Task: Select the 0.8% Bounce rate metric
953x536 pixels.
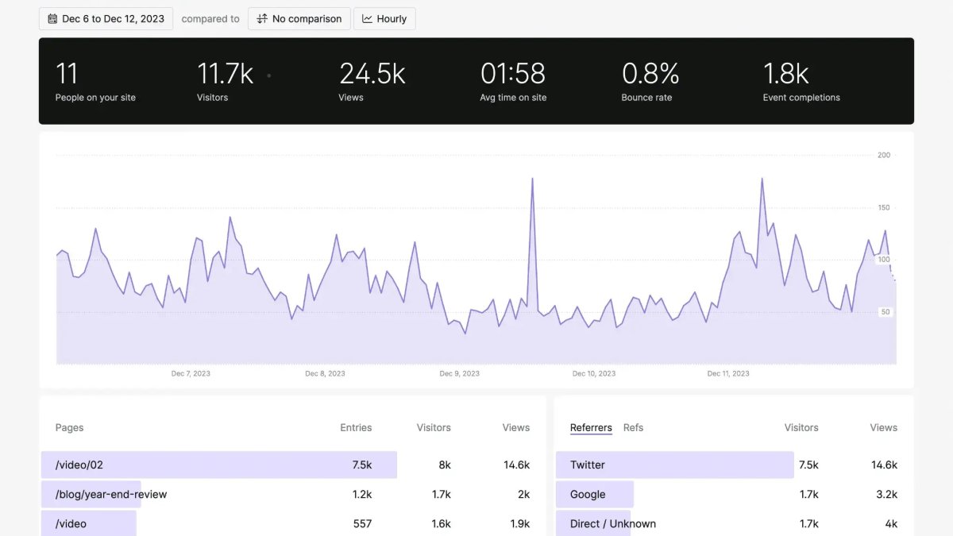Action: 650,82
